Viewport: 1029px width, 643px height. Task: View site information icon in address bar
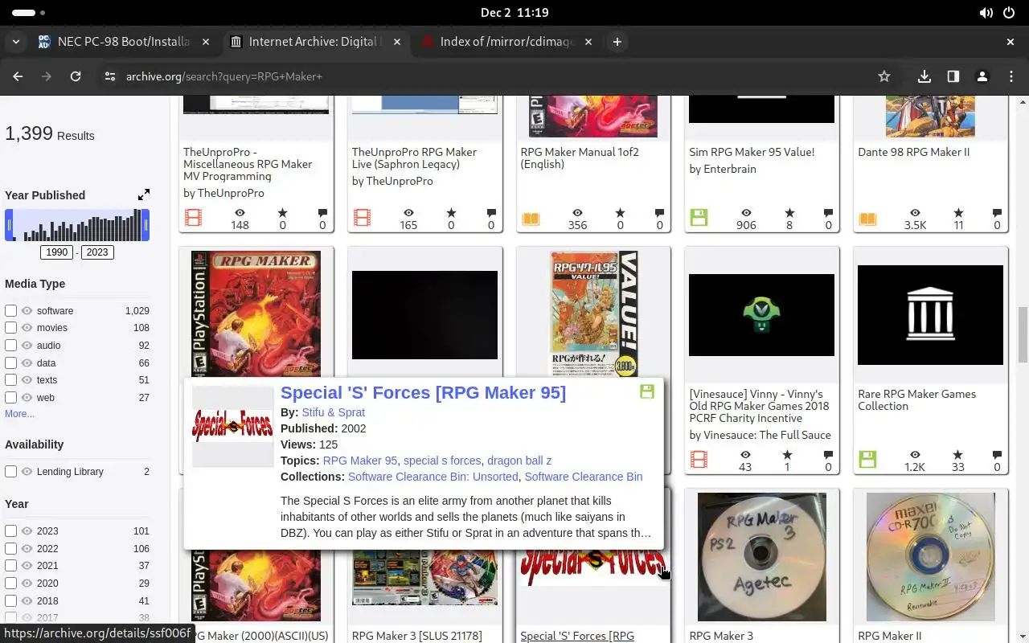110,76
